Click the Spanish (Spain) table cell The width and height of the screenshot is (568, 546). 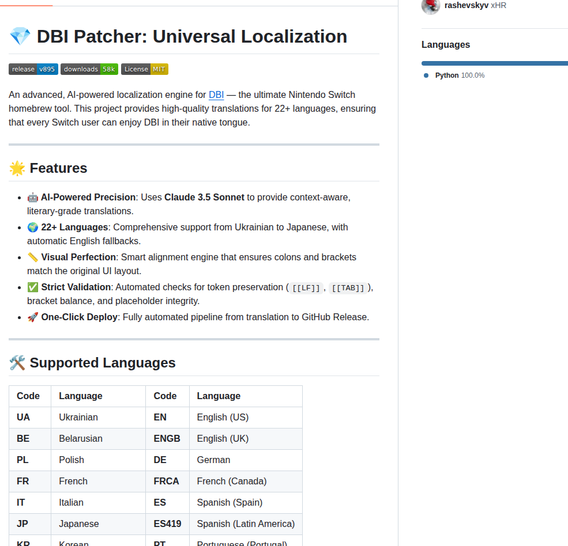coord(246,503)
